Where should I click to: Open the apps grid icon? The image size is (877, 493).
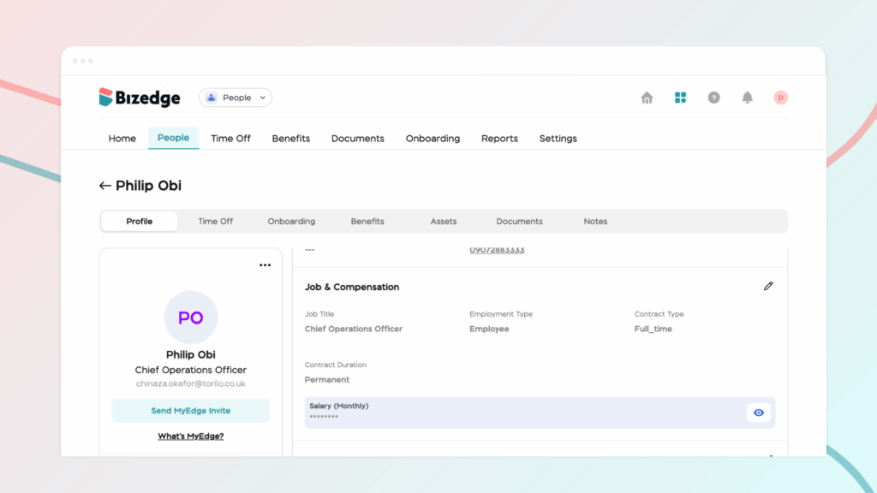coord(680,98)
